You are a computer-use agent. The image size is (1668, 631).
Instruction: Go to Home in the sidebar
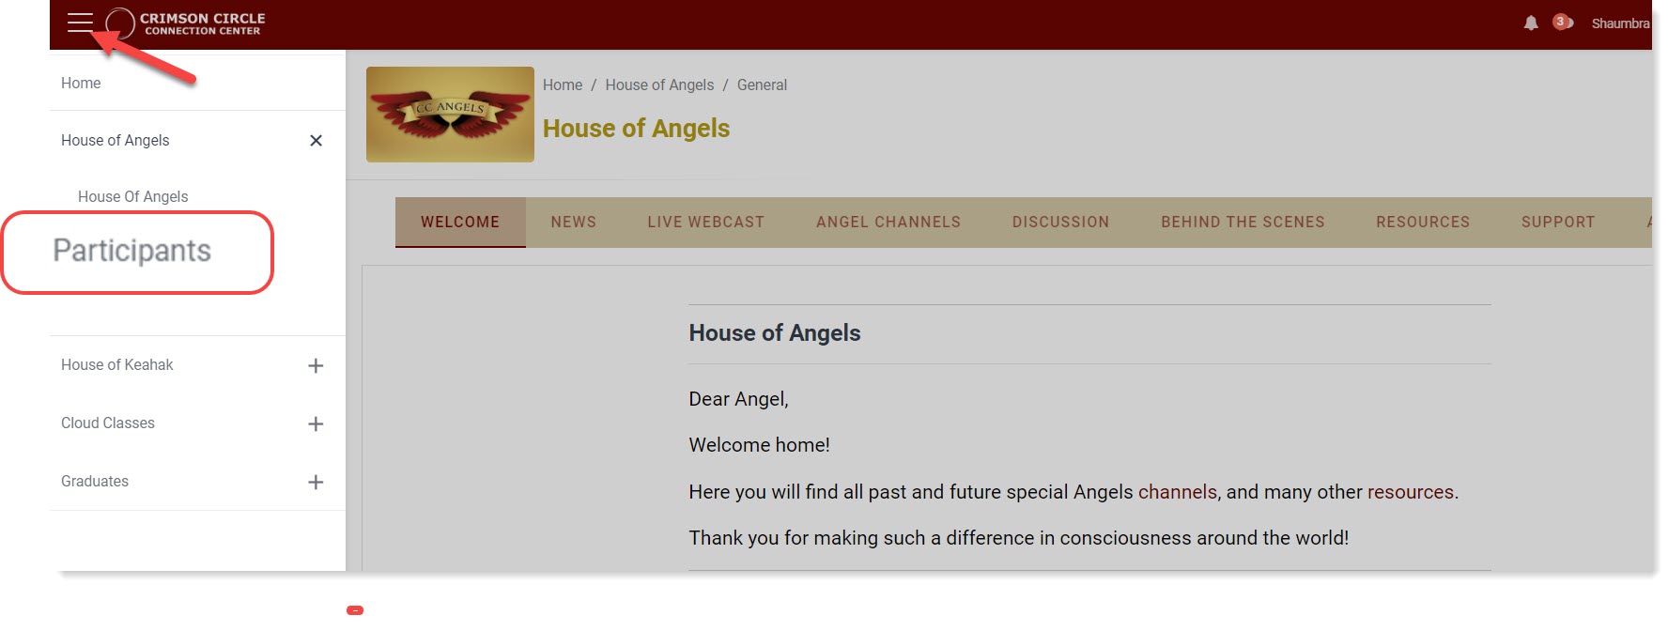coord(81,83)
